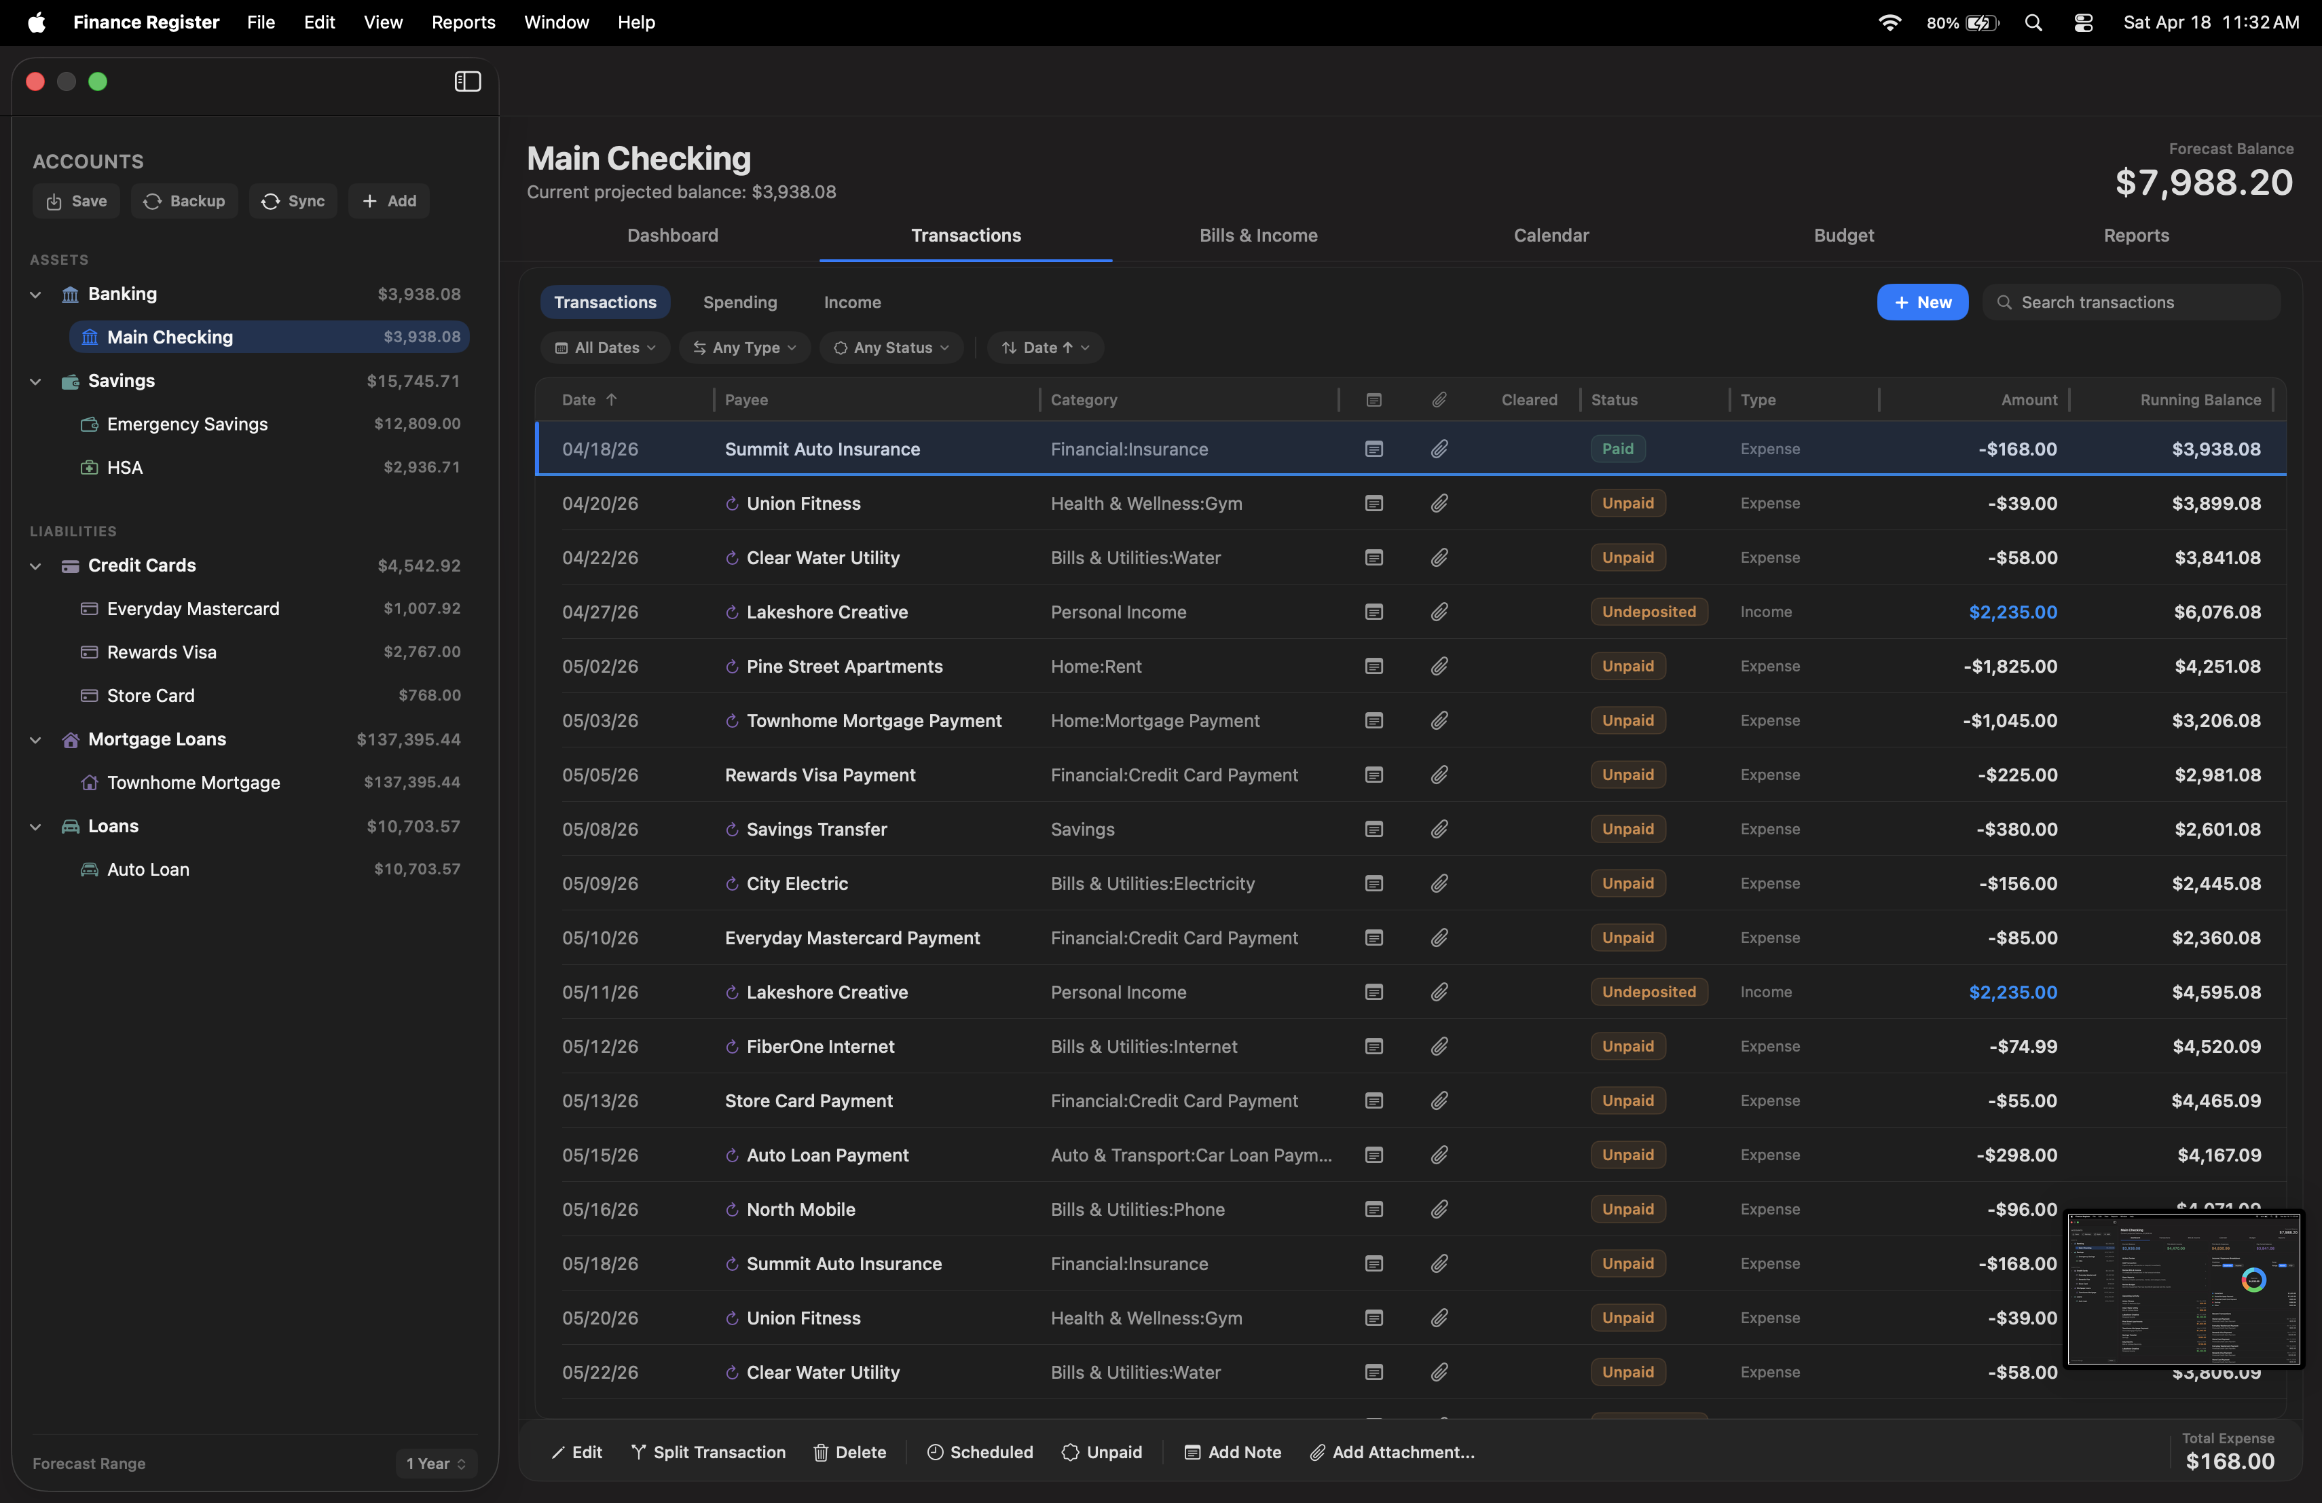The image size is (2322, 1503).
Task: Click recurring icon beside FiberOne Internet
Action: [x=732, y=1047]
